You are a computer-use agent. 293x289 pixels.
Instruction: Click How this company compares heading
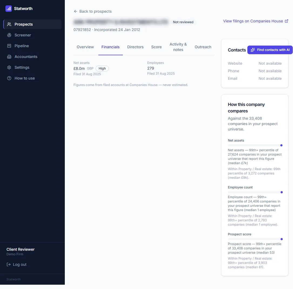pyautogui.click(x=246, y=108)
